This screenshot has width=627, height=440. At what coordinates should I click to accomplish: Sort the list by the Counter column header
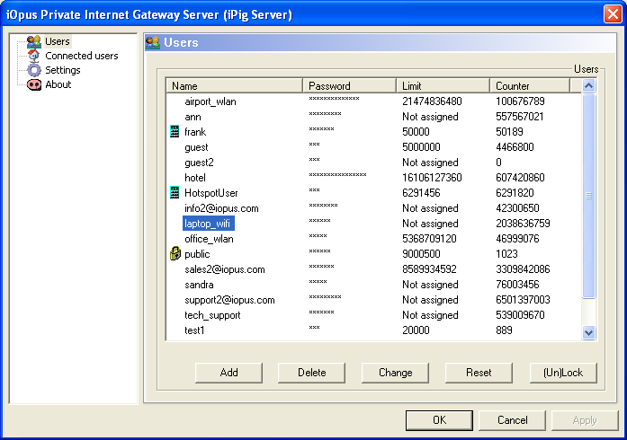click(530, 86)
